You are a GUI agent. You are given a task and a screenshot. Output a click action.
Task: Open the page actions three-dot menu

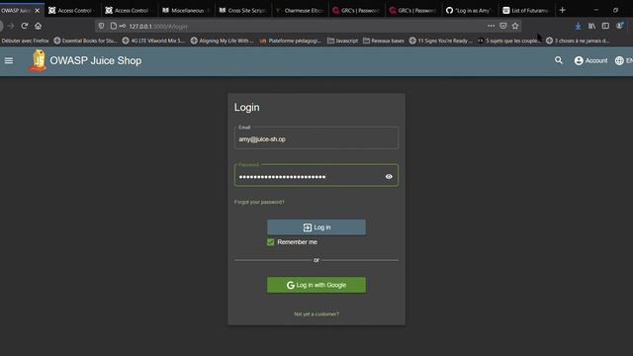click(x=491, y=26)
